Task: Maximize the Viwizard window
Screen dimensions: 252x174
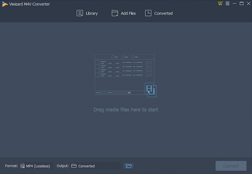Action: pos(241,3)
